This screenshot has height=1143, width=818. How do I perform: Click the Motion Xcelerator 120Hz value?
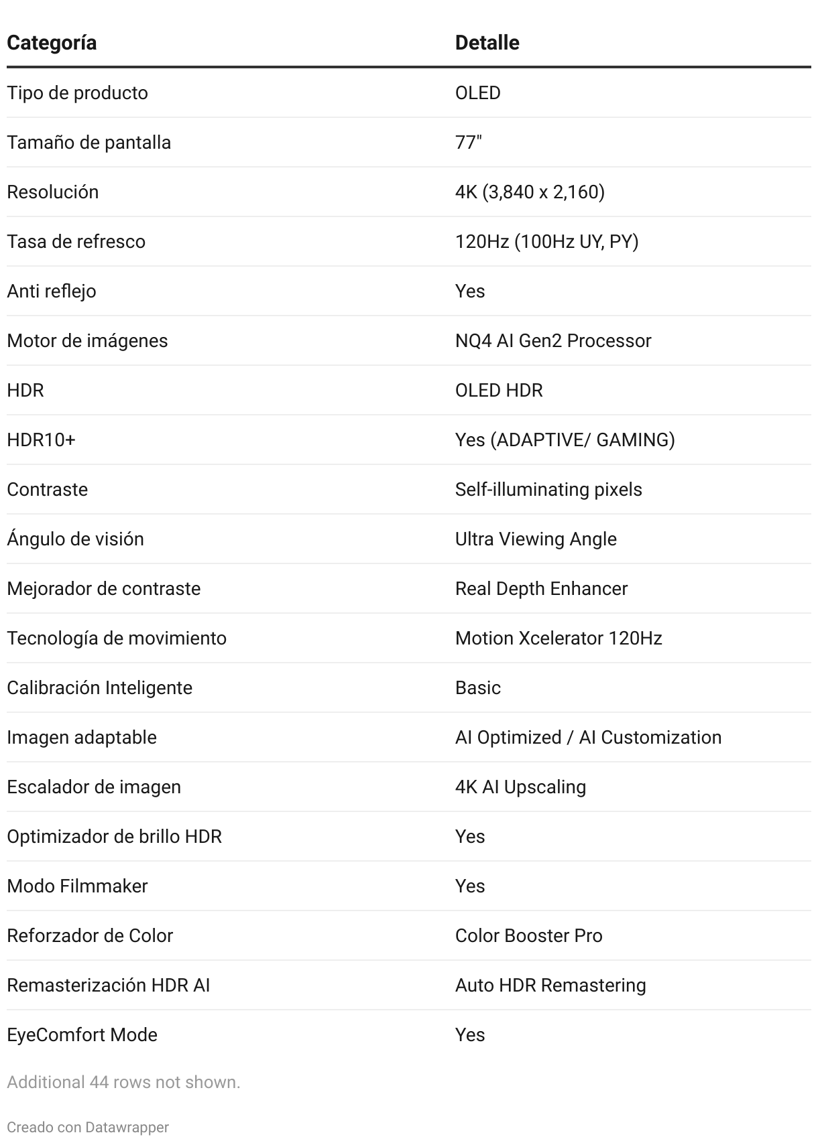558,638
